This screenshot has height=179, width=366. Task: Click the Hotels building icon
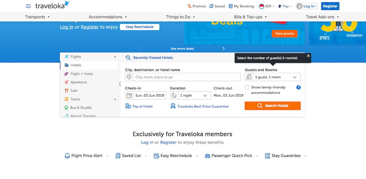66,65
